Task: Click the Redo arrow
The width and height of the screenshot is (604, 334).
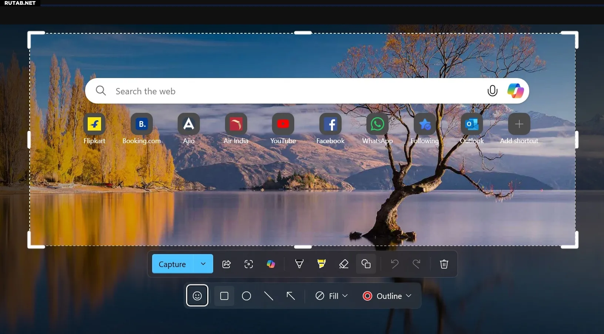Action: coord(417,264)
